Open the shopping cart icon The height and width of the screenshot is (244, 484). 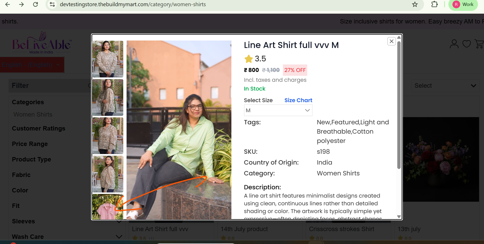pos(479,44)
